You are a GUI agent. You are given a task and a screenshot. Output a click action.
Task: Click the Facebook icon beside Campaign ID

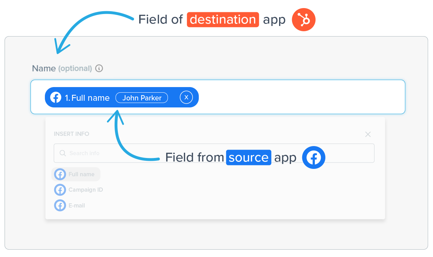(x=60, y=190)
